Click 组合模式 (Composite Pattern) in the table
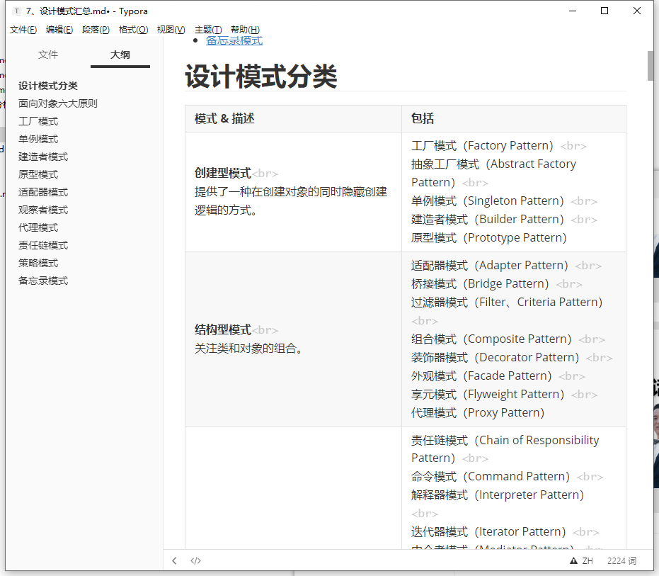The width and height of the screenshot is (659, 576). pyautogui.click(x=491, y=339)
